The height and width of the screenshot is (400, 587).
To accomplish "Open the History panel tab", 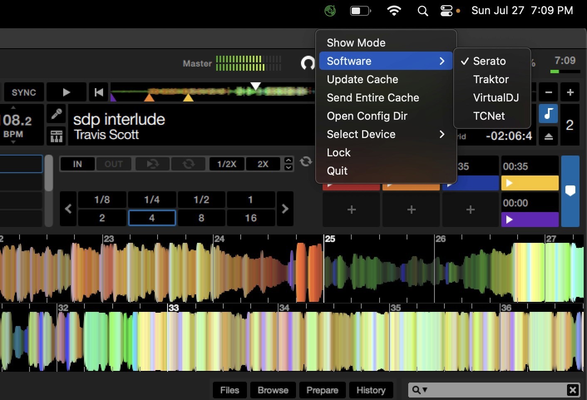I will (x=371, y=390).
